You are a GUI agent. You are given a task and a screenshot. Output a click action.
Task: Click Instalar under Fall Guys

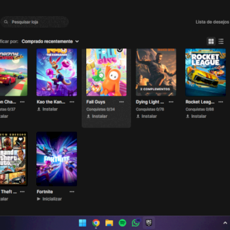(x=97, y=116)
